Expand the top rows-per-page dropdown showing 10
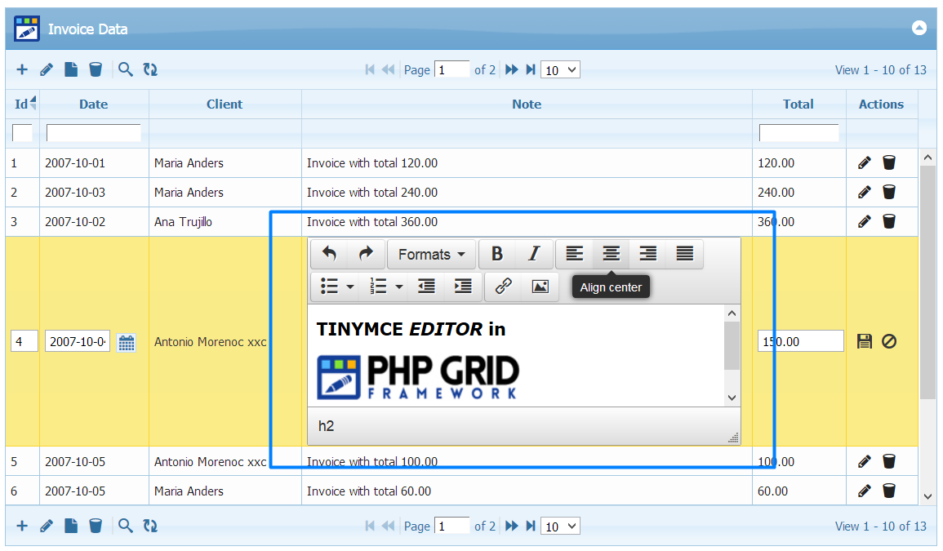 pyautogui.click(x=561, y=70)
